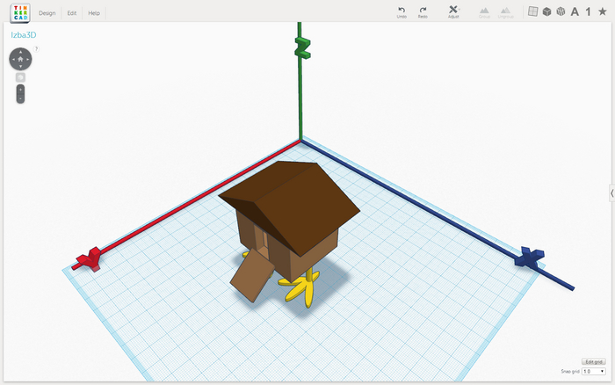The width and height of the screenshot is (615, 385).
Task: Click the Izba3D project name
Action: tap(23, 35)
